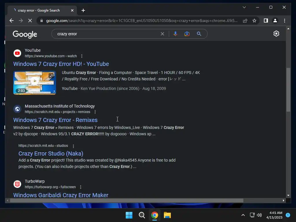This screenshot has height=222, width=296.
Task: Open Windows 7 Crazy Error HD! YouTube link
Action: (x=61, y=64)
